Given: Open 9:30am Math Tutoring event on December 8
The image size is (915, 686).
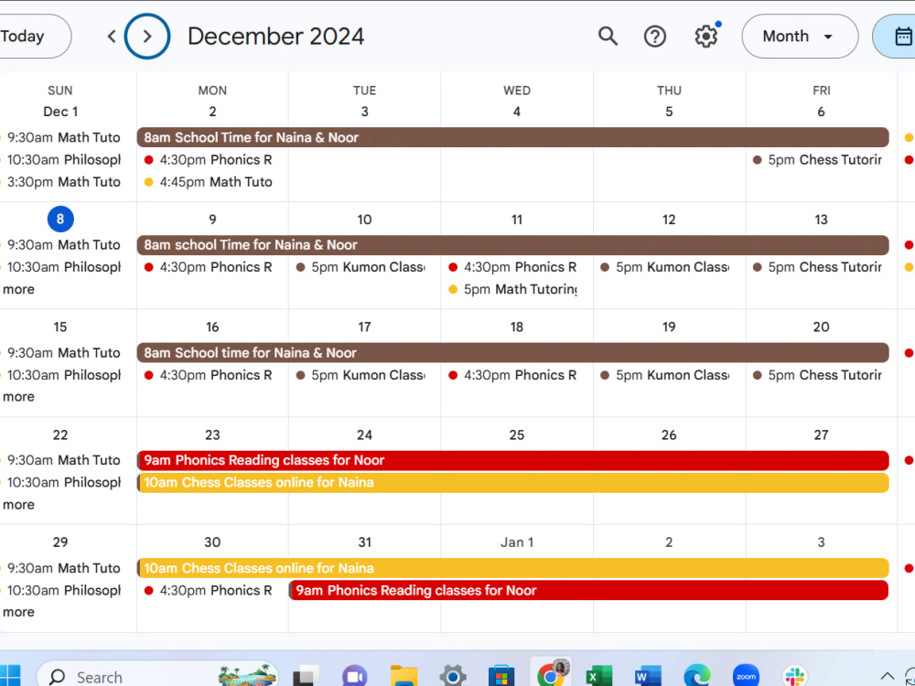Looking at the screenshot, I should pyautogui.click(x=62, y=245).
